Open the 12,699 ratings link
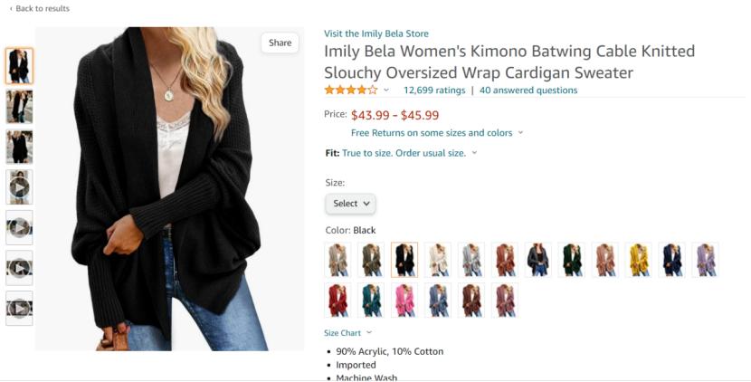 434,91
